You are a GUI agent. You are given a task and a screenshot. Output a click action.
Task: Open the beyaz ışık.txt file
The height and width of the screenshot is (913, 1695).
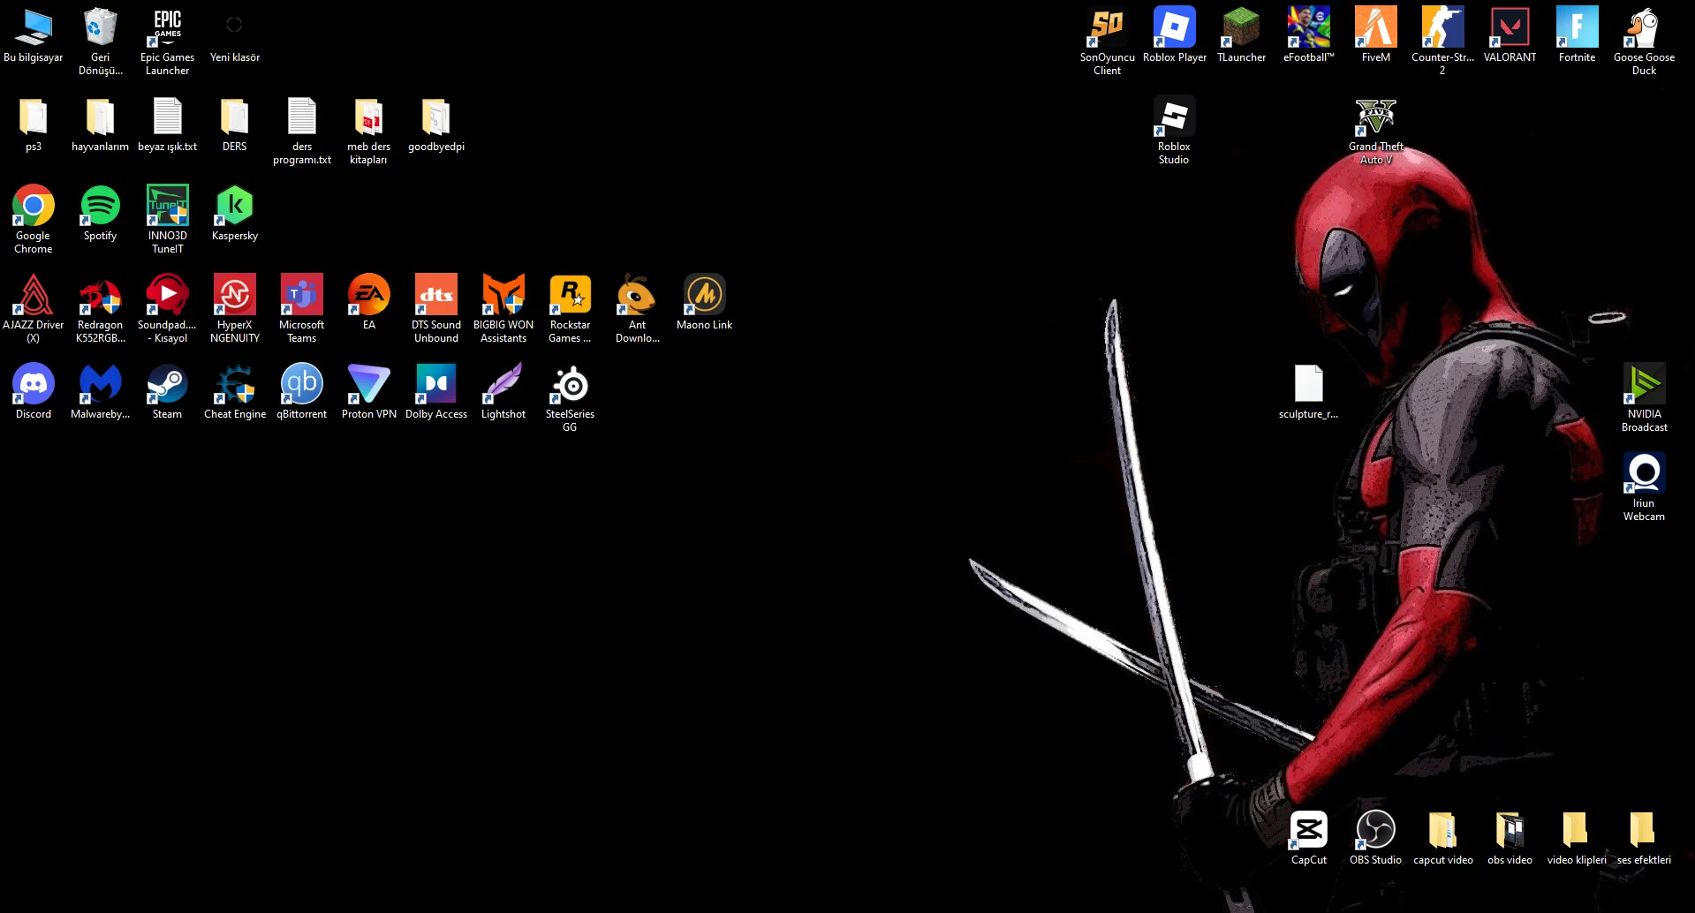point(167,117)
